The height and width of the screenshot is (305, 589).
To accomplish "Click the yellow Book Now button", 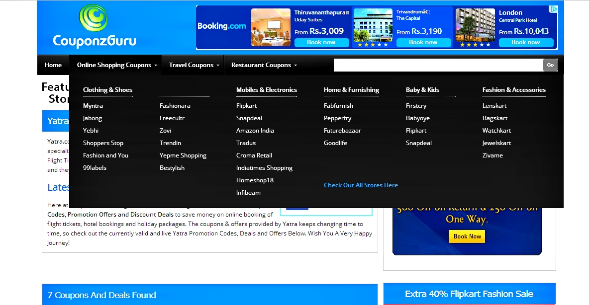I will (467, 236).
